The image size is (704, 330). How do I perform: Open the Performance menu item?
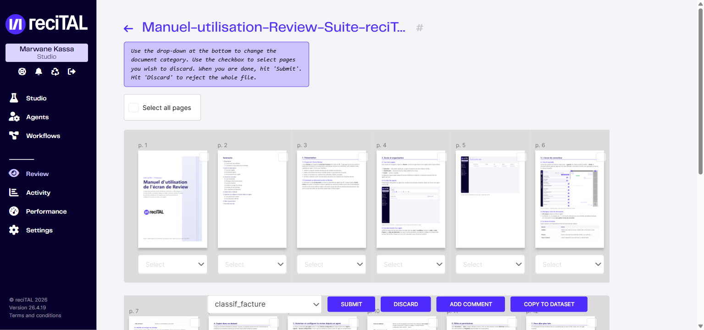pyautogui.click(x=46, y=211)
